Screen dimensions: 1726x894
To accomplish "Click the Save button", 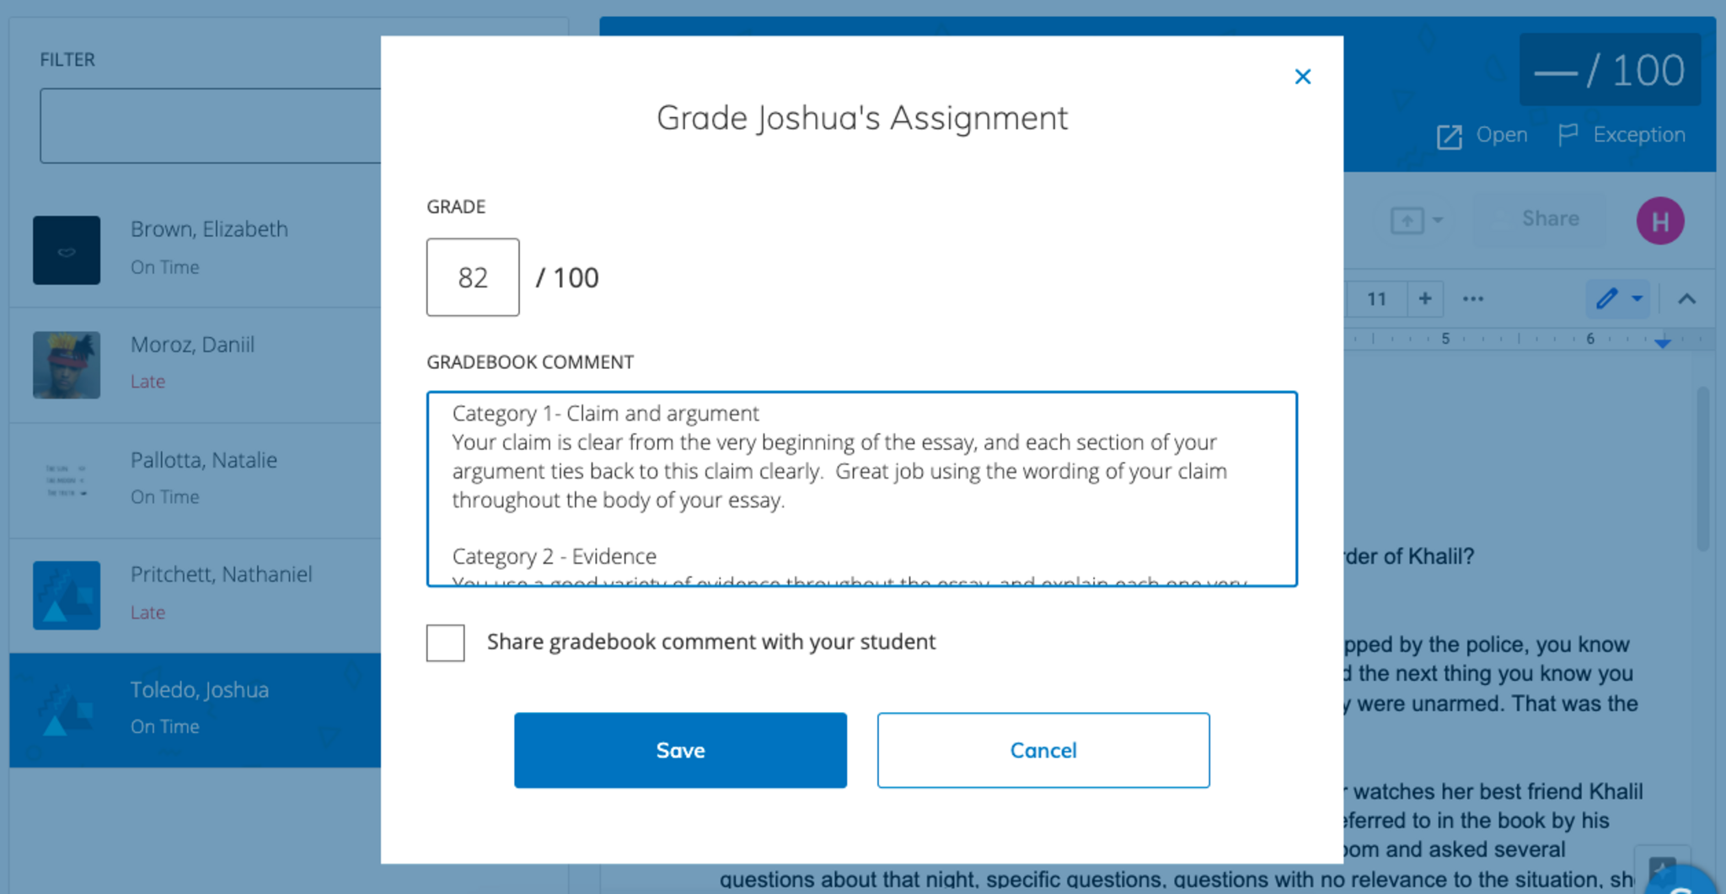I will point(680,750).
